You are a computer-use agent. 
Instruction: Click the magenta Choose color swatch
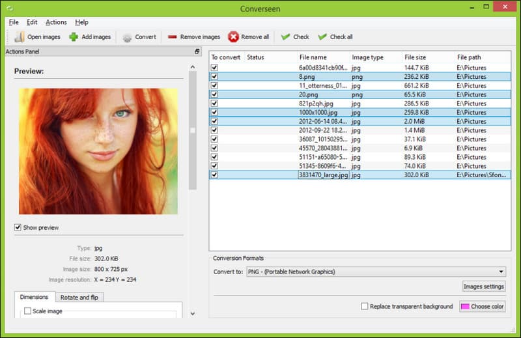pos(465,306)
